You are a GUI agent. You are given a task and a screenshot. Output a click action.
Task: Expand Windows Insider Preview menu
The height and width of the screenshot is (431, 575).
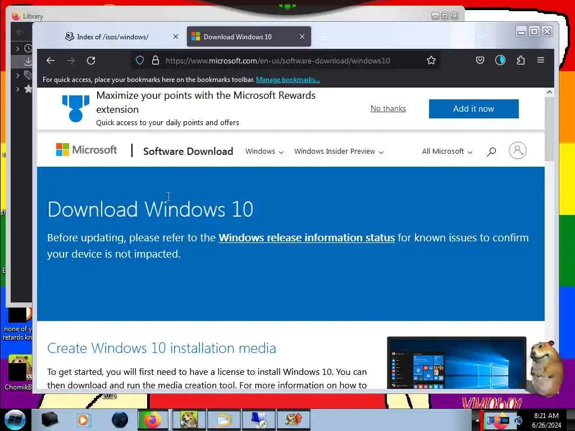[x=339, y=152]
